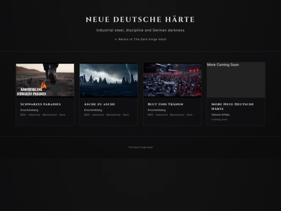Image resolution: width=281 pixels, height=211 pixels.
Task: Select the Blut und Tränen title
Action: 165,104
